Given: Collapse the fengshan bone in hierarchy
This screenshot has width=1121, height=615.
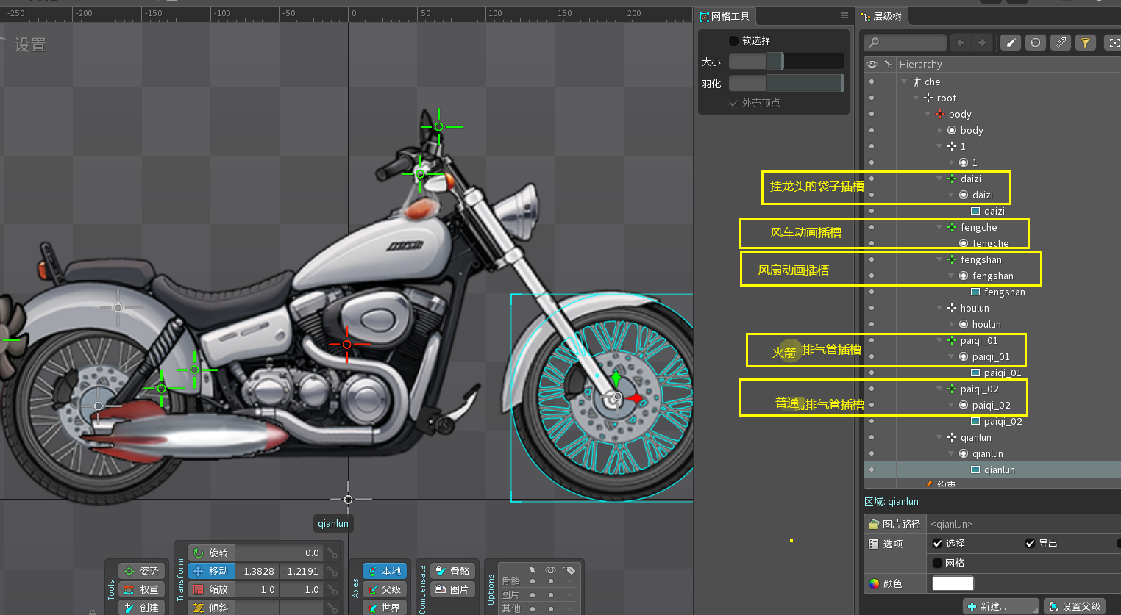Looking at the screenshot, I should (939, 259).
